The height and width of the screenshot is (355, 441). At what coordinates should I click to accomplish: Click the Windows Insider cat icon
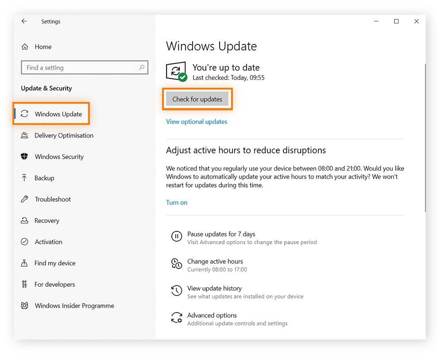(x=24, y=305)
